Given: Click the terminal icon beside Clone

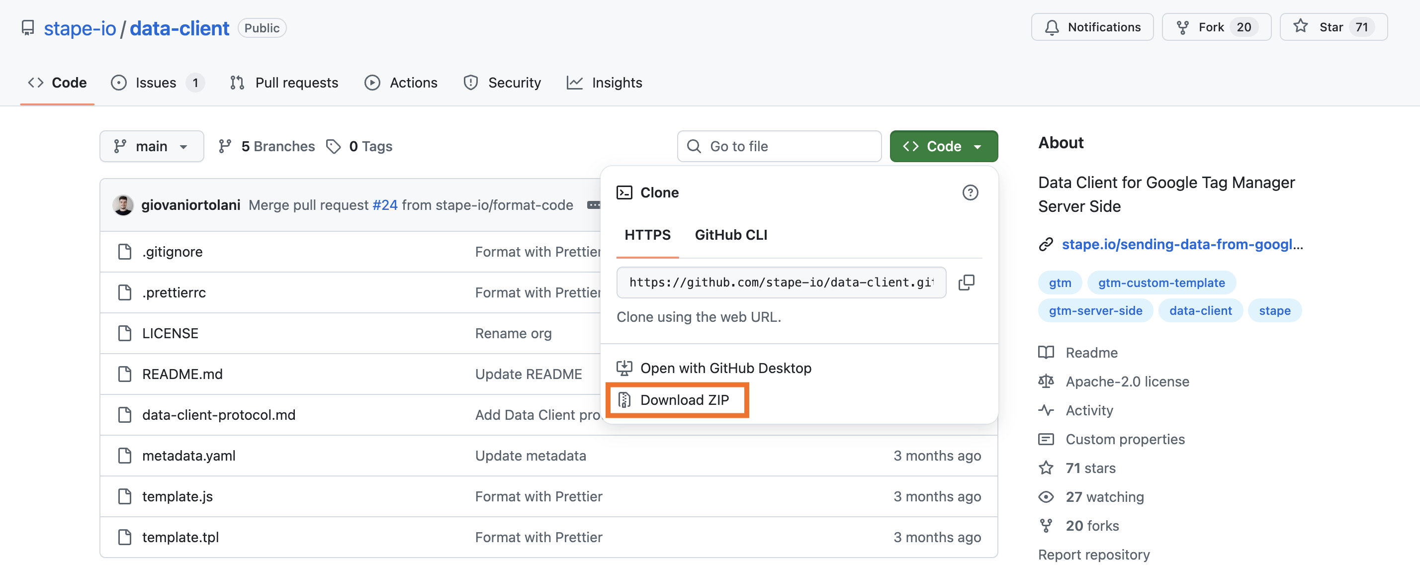Looking at the screenshot, I should [x=624, y=192].
